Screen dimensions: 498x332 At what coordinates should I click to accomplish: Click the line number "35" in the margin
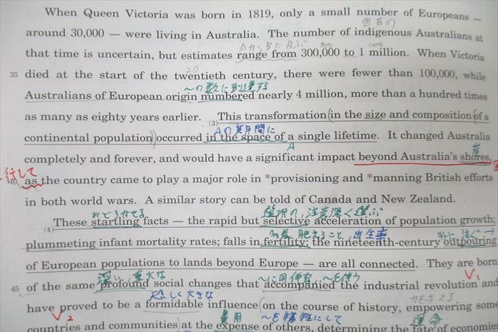click(x=14, y=75)
